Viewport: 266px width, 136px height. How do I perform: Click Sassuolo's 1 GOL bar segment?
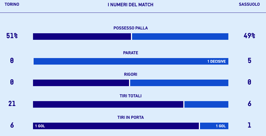214,126
